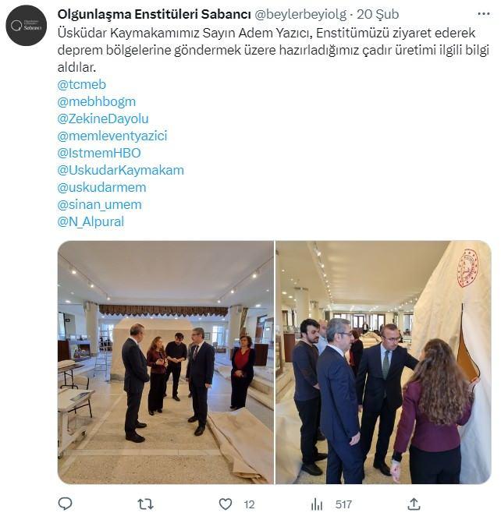501x520 pixels.
Task: Go to the @IstmemHBO mention link
Action: pos(99,154)
